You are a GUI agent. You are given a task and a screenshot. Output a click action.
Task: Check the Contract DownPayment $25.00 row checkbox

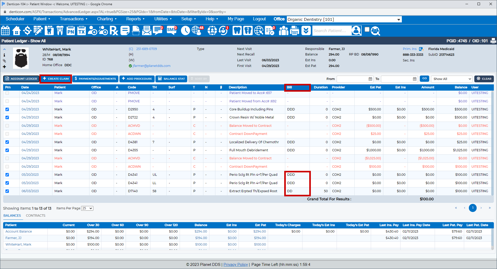pos(7,134)
